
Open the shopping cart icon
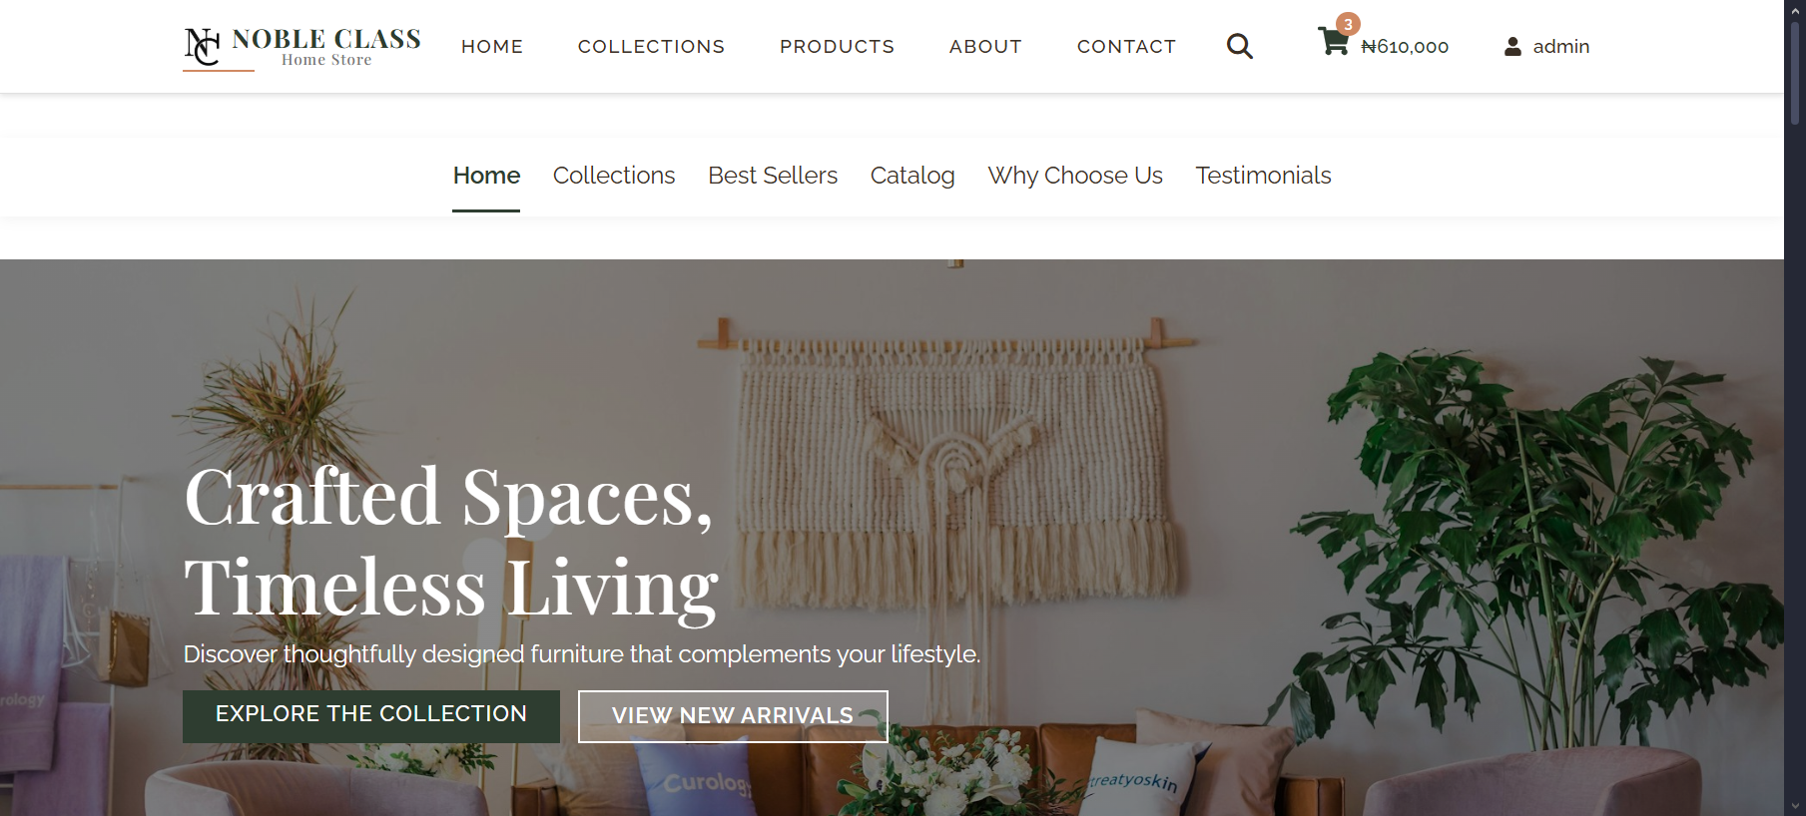[x=1333, y=42]
